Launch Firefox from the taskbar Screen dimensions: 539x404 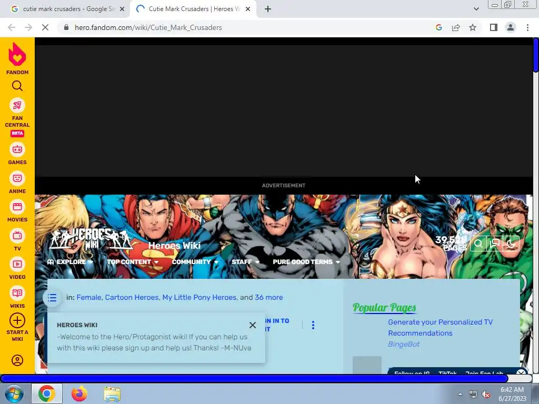79,393
